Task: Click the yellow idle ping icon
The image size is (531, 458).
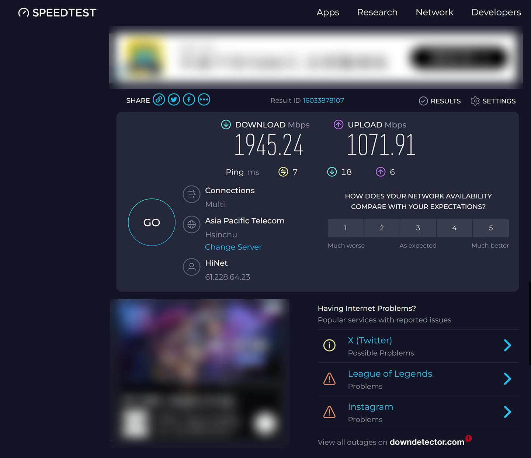Action: [x=283, y=172]
